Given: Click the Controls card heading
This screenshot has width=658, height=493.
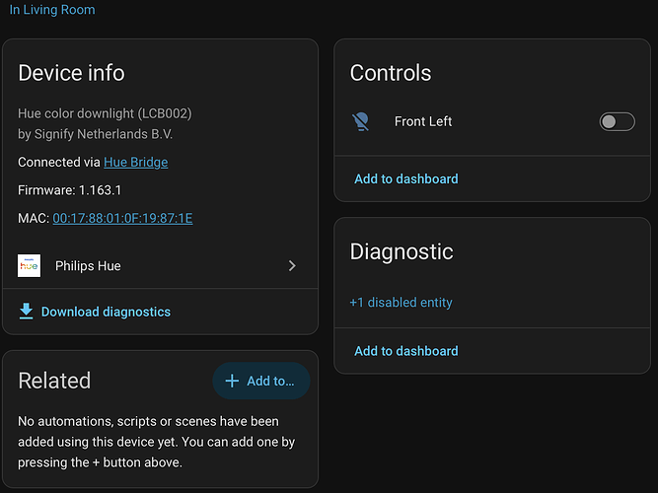Looking at the screenshot, I should tap(391, 73).
